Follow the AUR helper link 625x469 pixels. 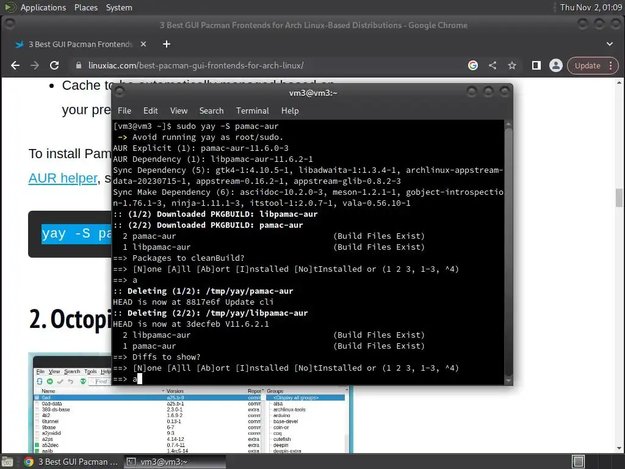pyautogui.click(x=63, y=178)
